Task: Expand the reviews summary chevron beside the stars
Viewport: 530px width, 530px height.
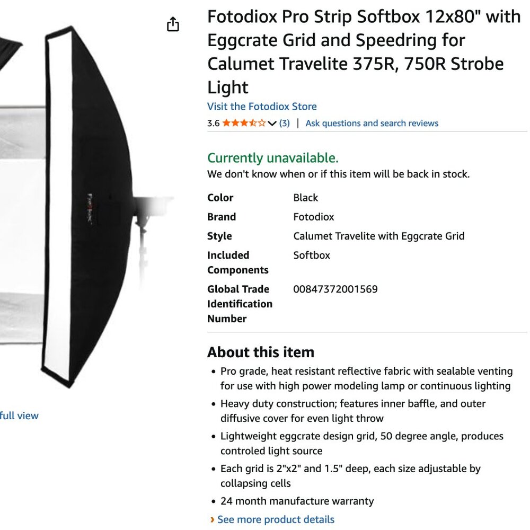Action: 272,123
